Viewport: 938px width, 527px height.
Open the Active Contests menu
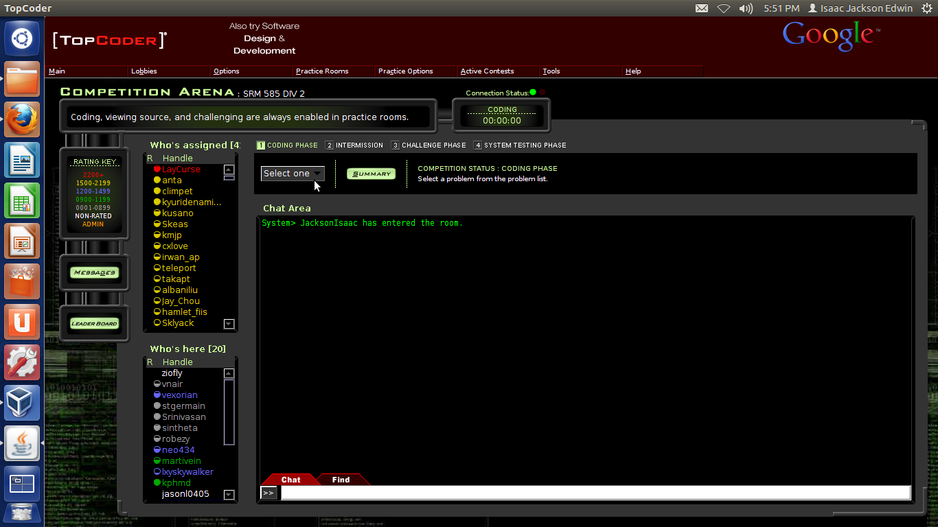[x=487, y=71]
